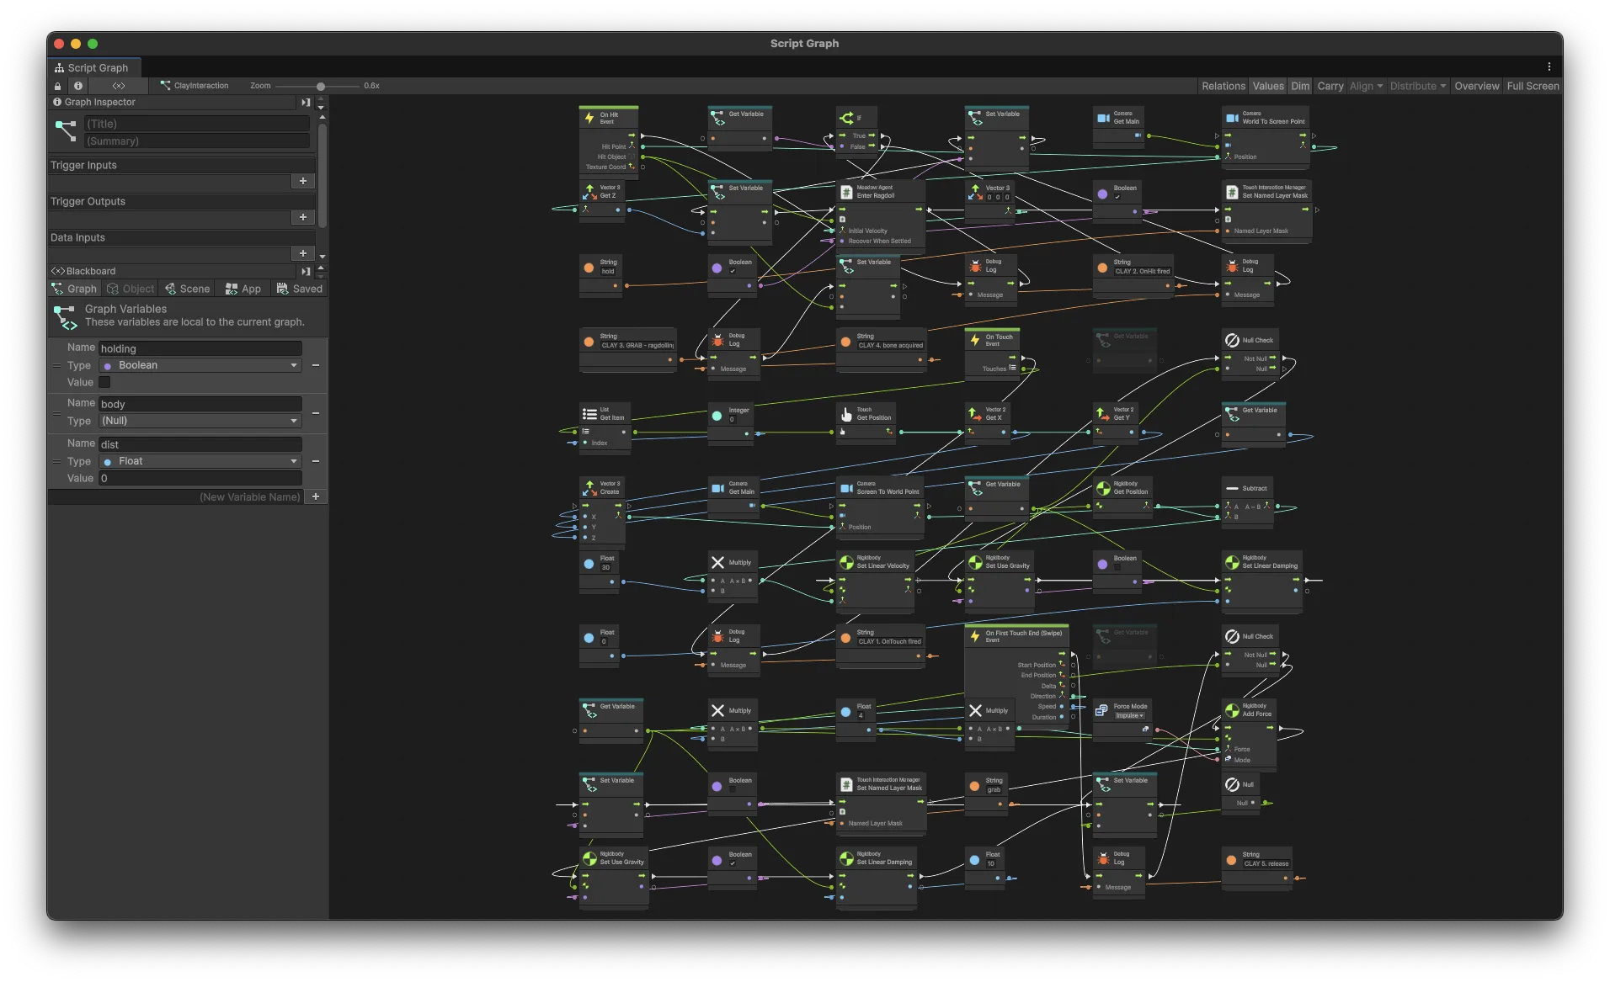Open the Align dropdown

pyautogui.click(x=1366, y=86)
